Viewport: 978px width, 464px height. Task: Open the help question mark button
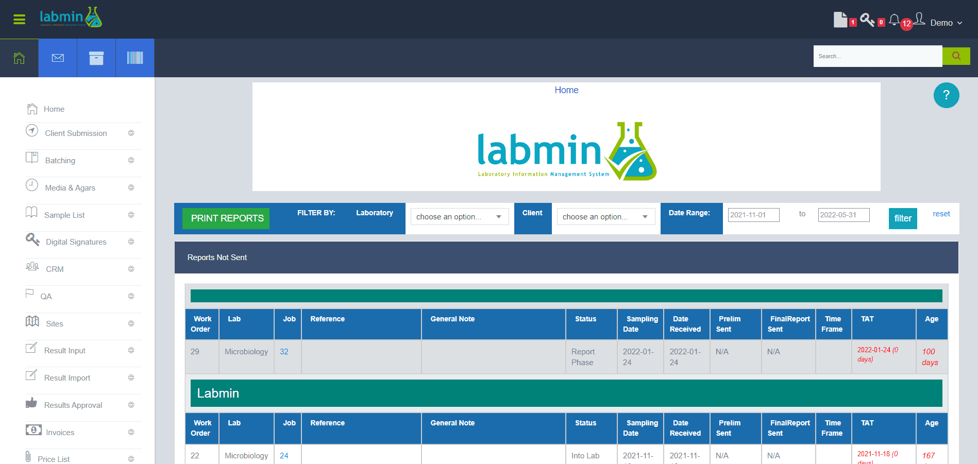(947, 95)
